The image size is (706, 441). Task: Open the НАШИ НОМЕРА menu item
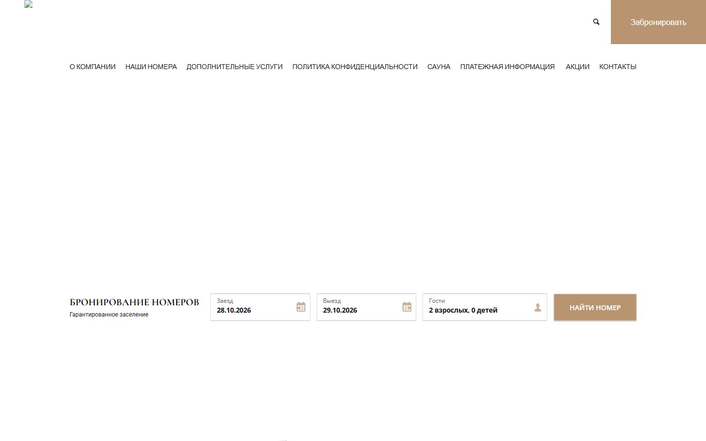click(x=151, y=67)
